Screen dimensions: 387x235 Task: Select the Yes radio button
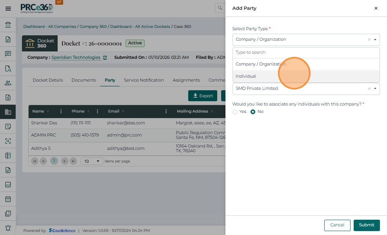(x=235, y=112)
